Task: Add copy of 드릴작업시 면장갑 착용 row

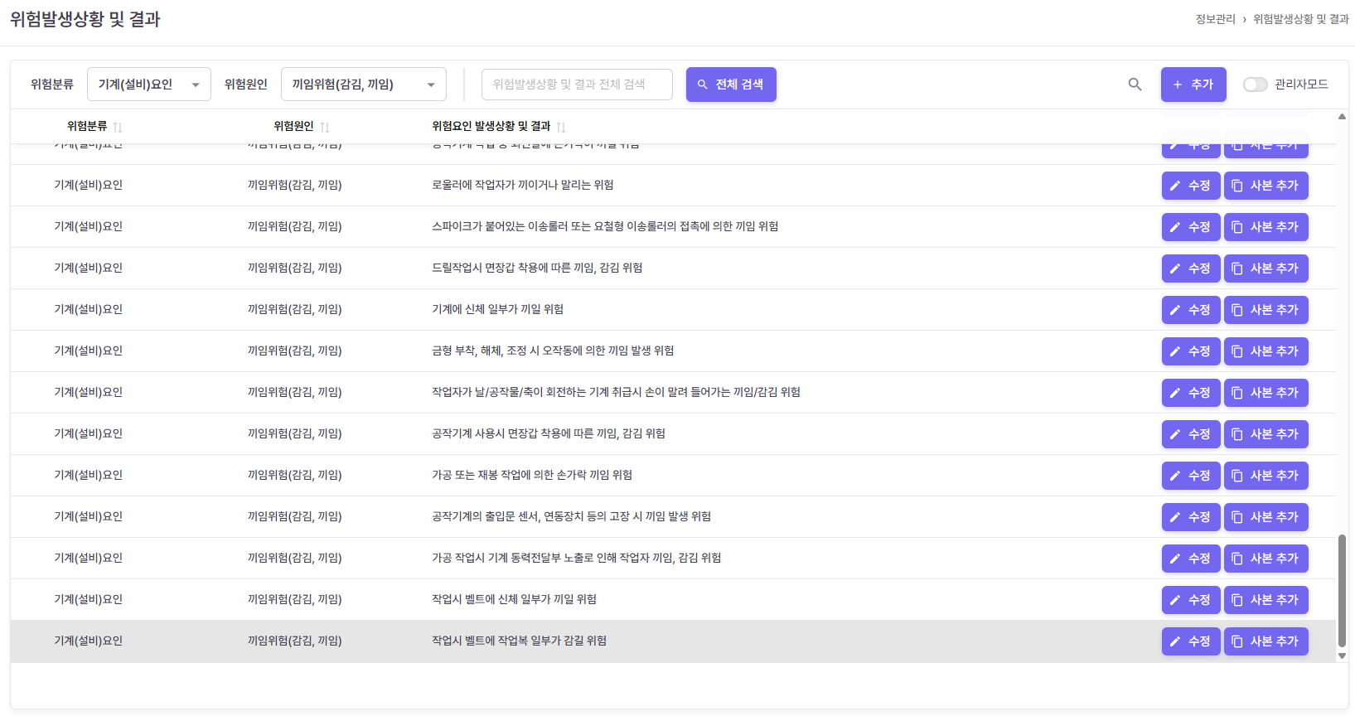Action: [1265, 268]
